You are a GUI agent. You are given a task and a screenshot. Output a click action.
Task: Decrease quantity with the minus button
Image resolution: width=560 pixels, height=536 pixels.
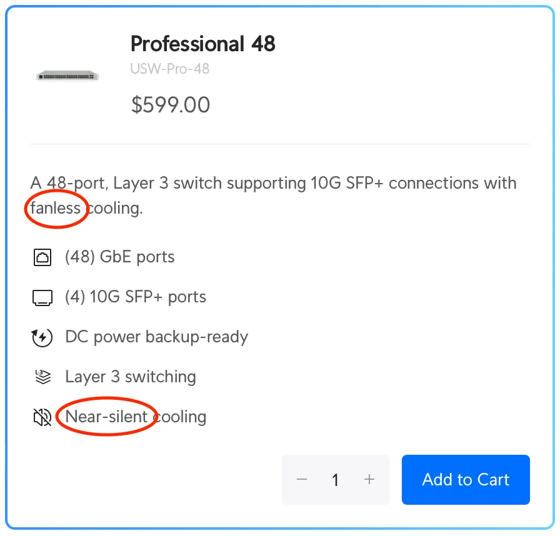302,480
